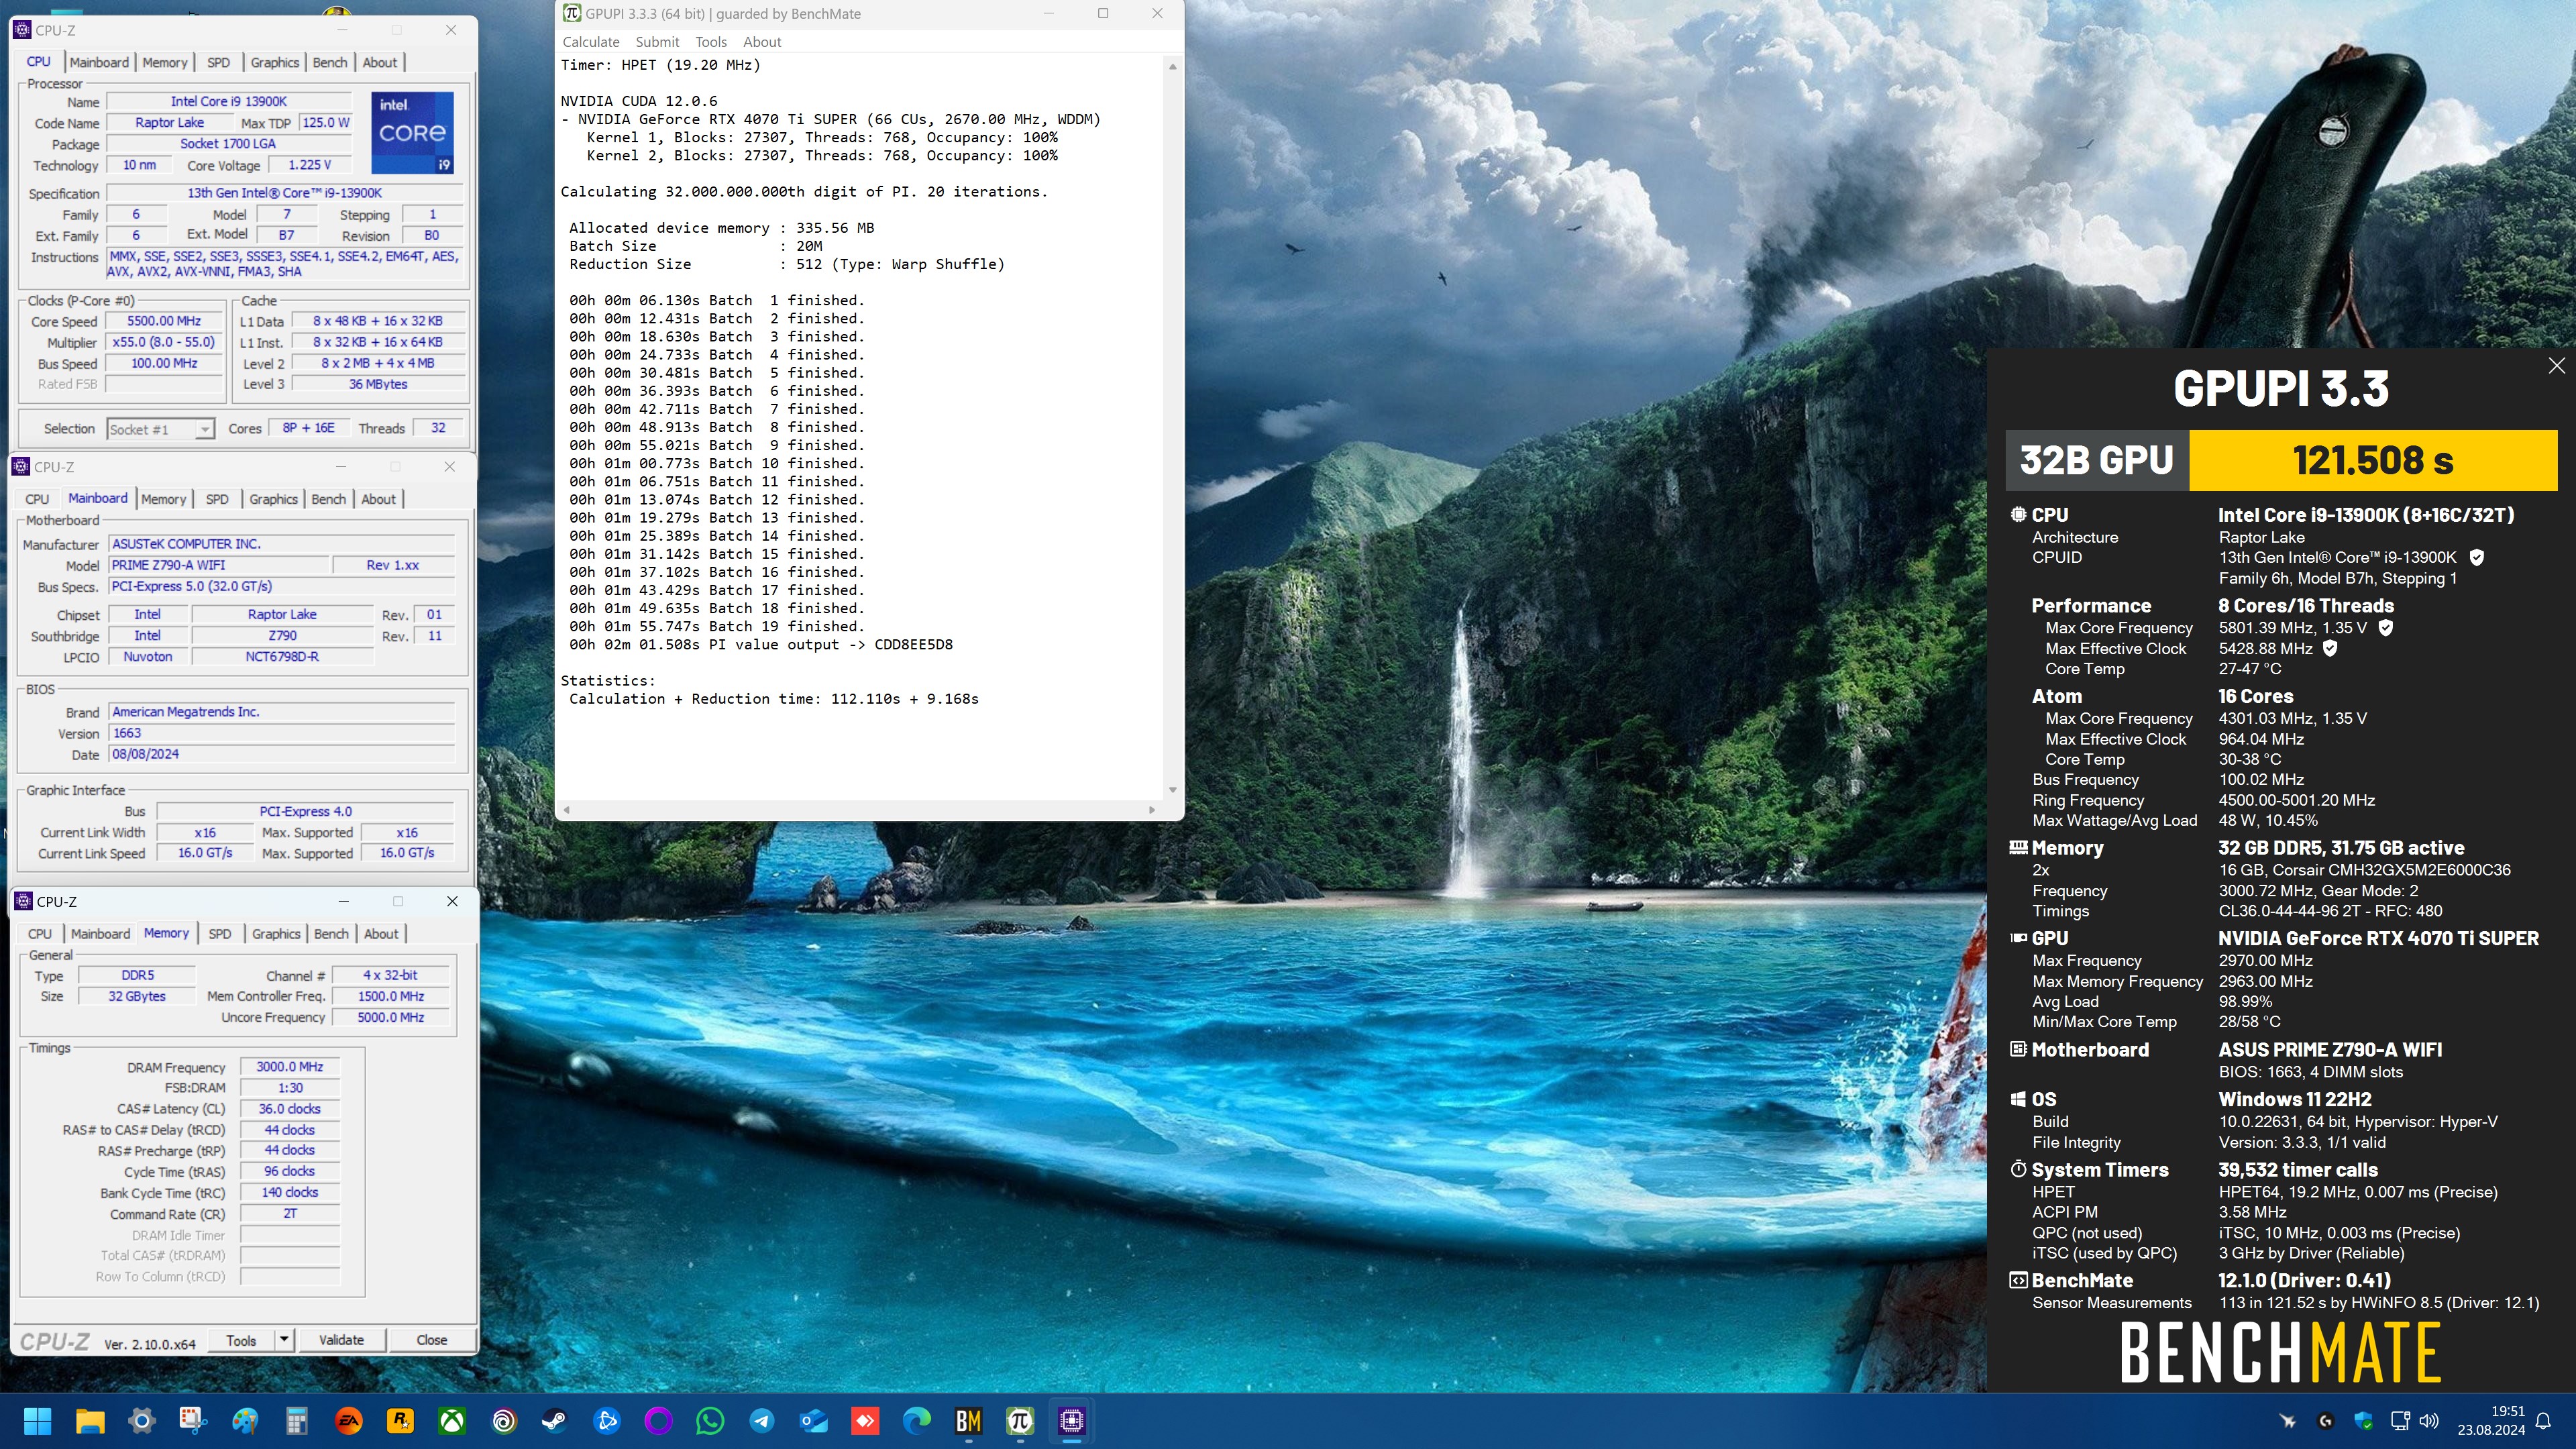
Task: Open Telegram from the taskbar
Action: pyautogui.click(x=762, y=1421)
